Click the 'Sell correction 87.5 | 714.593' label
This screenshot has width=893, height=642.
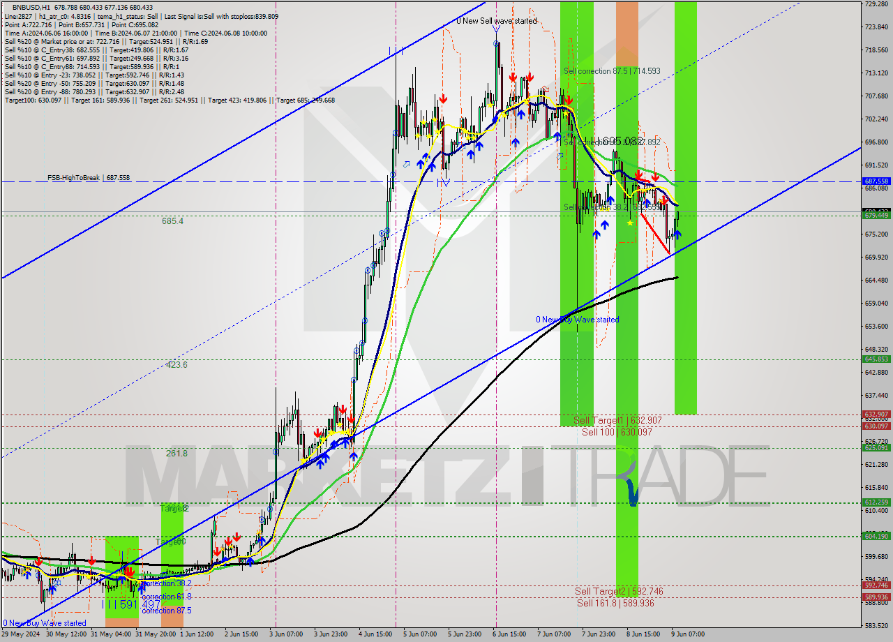point(612,71)
